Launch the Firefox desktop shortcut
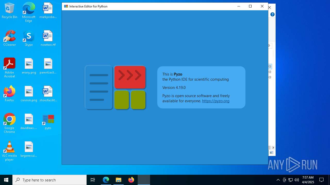The width and height of the screenshot is (330, 185). 10,94
